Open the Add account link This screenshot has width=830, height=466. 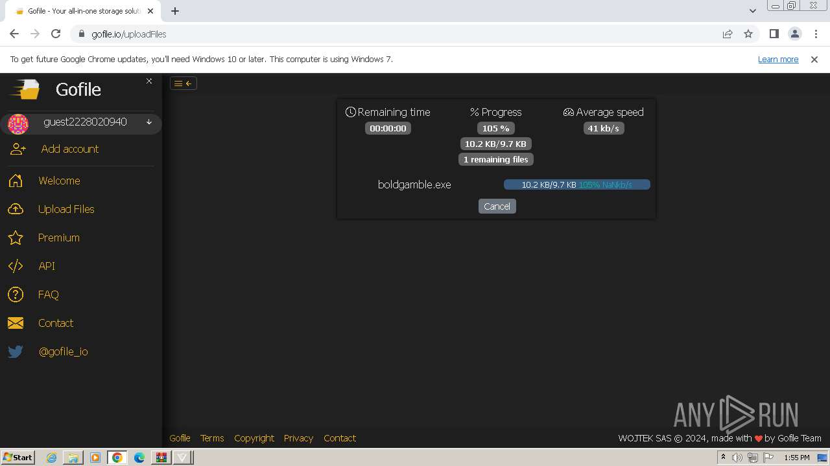70,149
